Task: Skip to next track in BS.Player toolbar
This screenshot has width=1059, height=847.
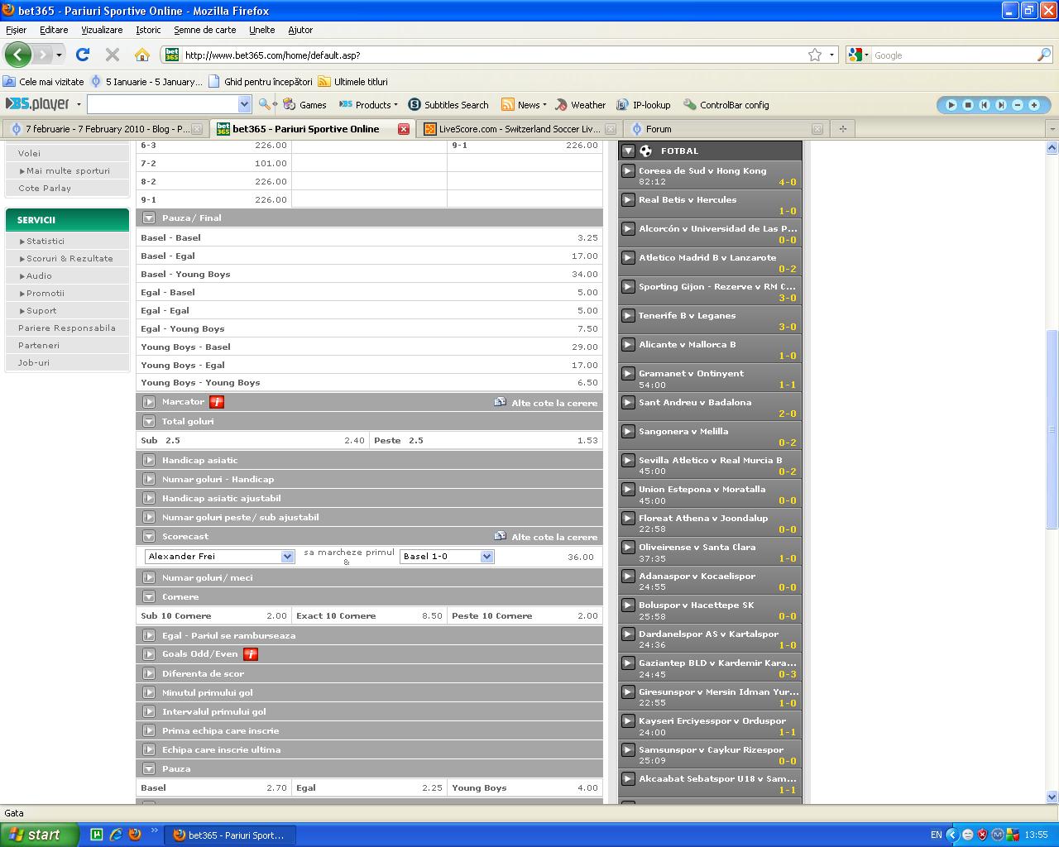Action: (x=1001, y=105)
